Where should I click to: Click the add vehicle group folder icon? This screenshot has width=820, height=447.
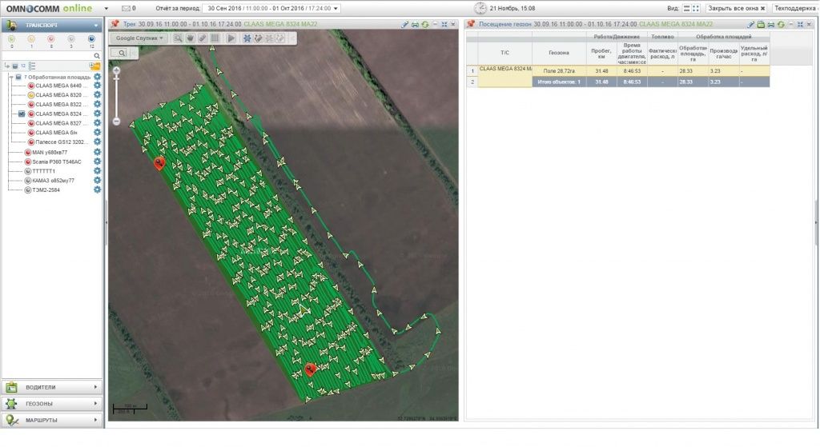pos(94,66)
